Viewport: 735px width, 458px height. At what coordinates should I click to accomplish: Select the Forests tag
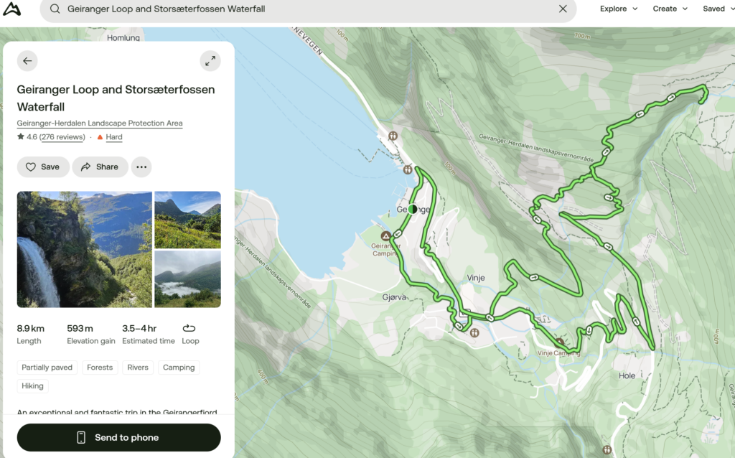[x=100, y=368]
